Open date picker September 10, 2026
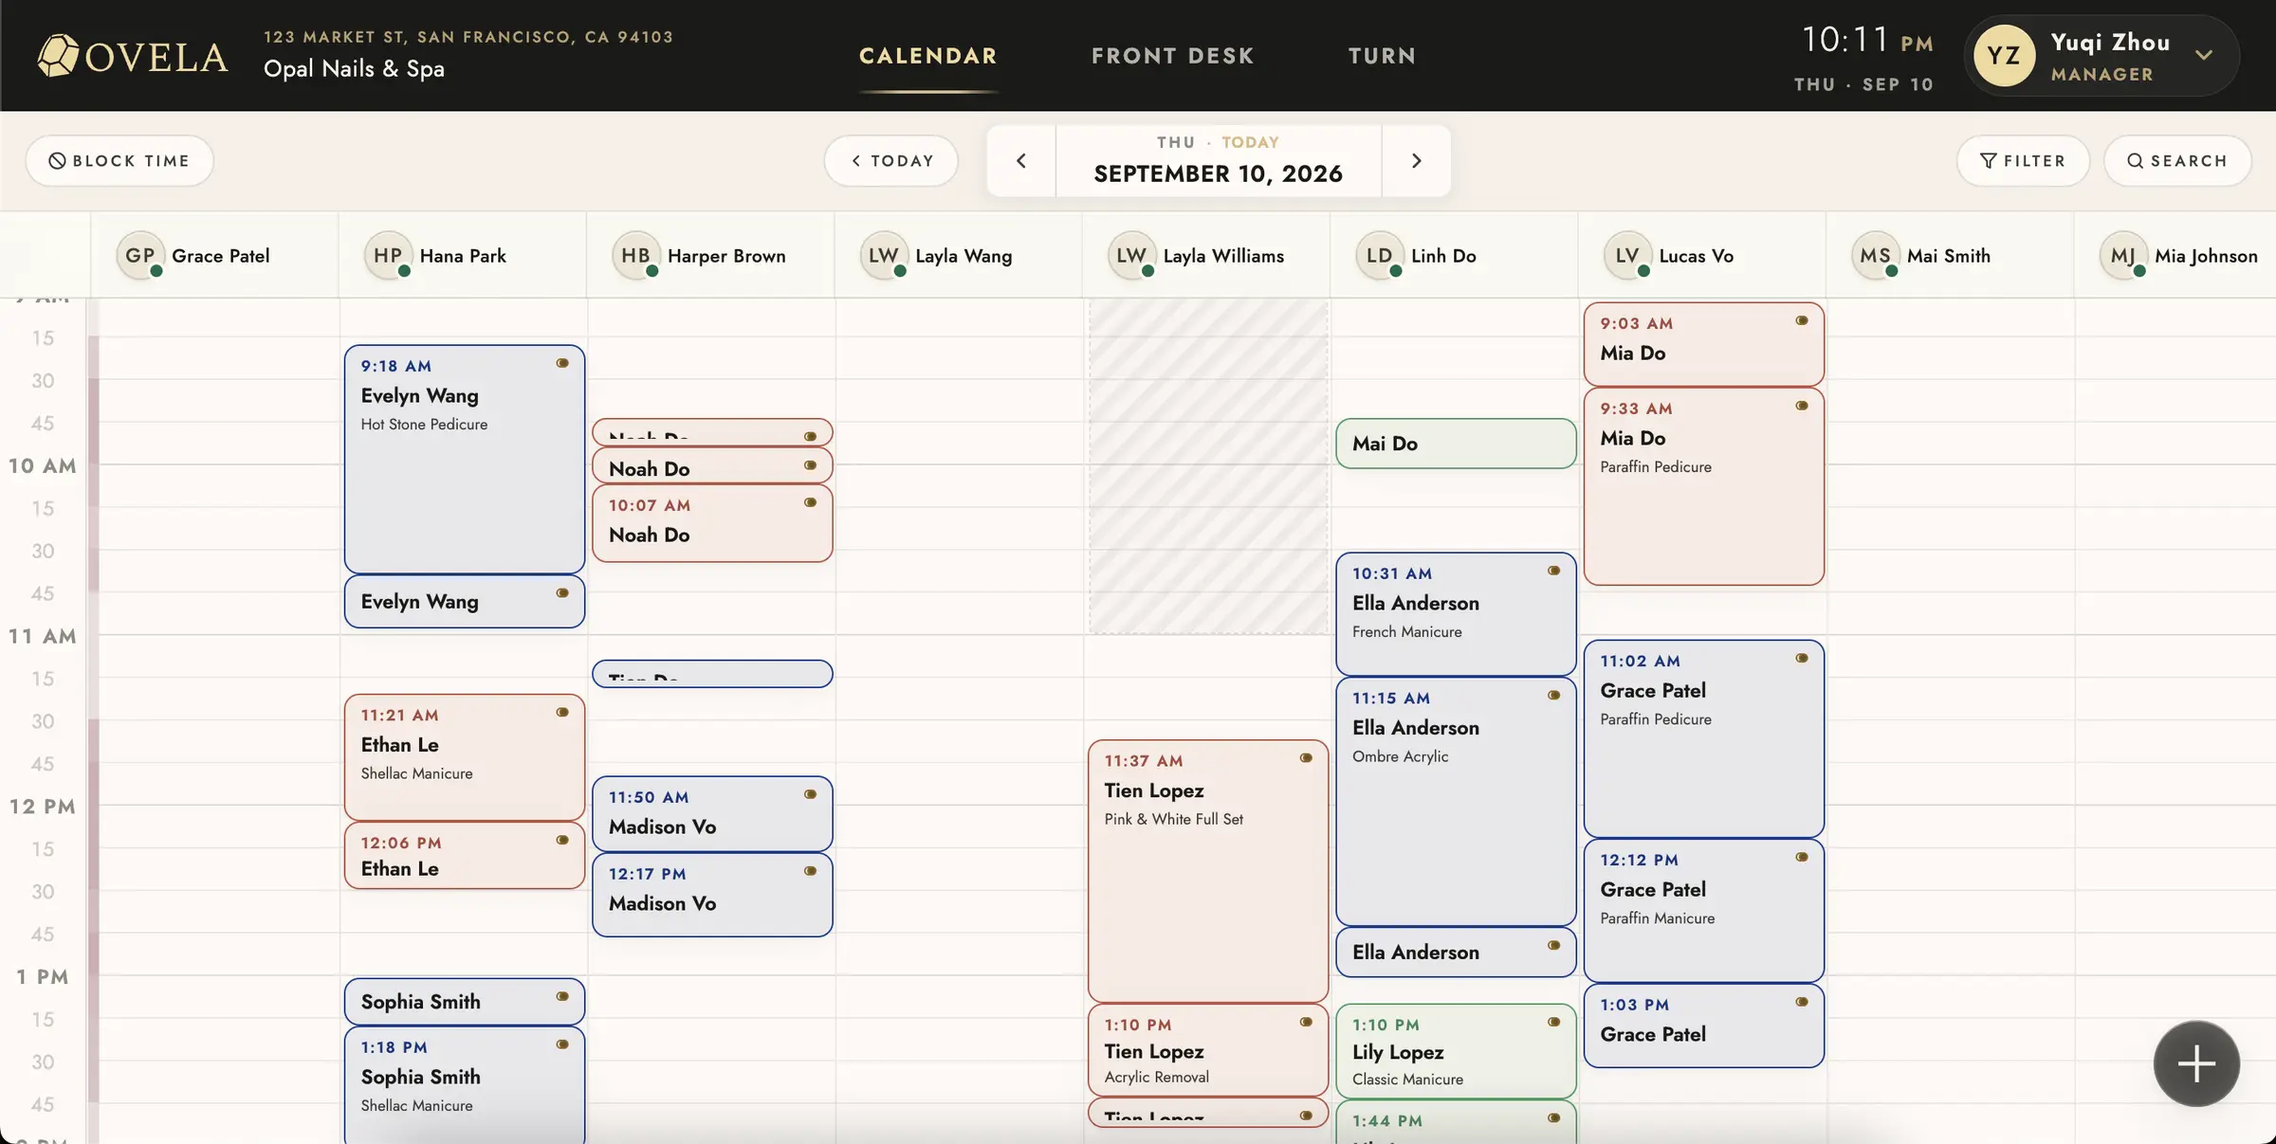 click(1219, 160)
